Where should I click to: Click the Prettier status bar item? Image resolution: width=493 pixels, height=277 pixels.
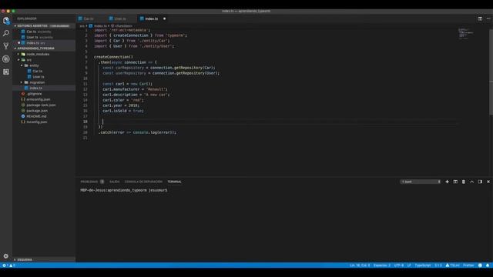(x=468, y=265)
